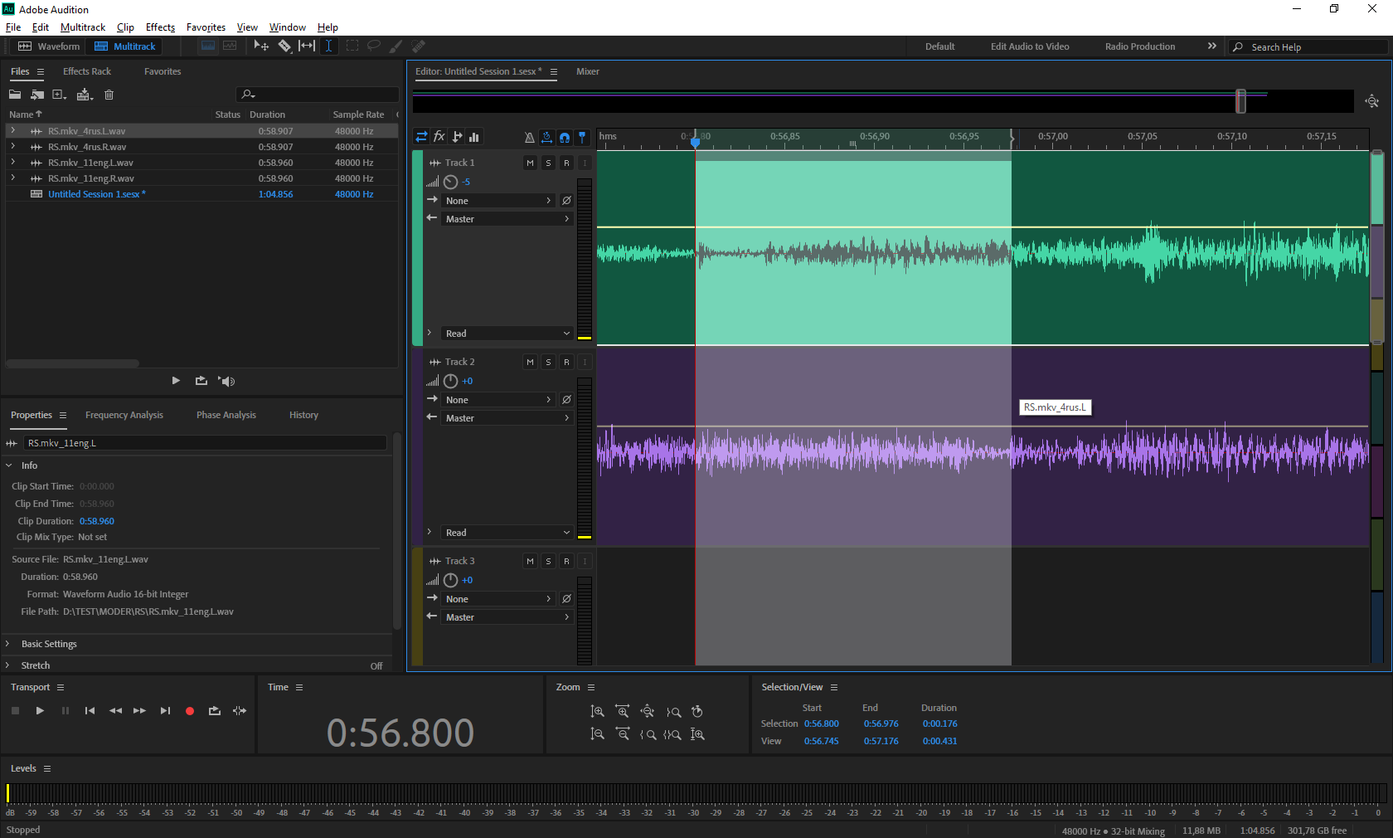This screenshot has height=838, width=1393.
Task: Click Zoom Out Full icon
Action: pos(648,712)
